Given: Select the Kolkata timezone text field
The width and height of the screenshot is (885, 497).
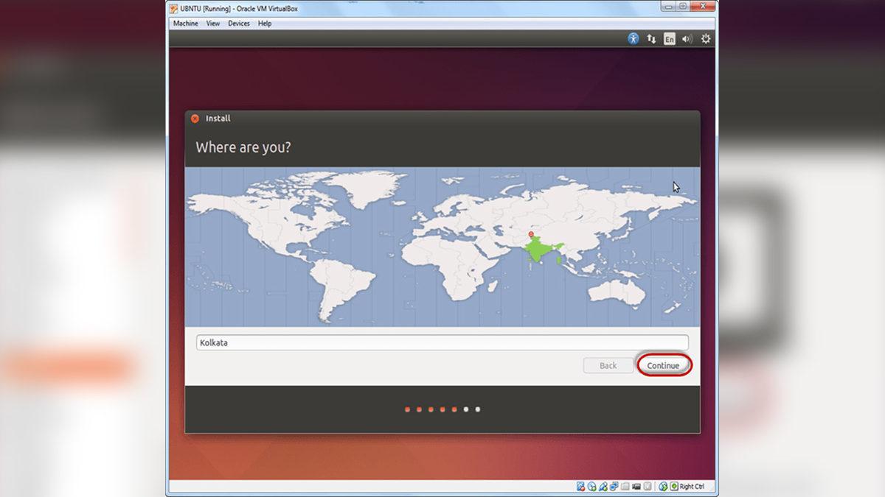Looking at the screenshot, I should click(x=442, y=342).
